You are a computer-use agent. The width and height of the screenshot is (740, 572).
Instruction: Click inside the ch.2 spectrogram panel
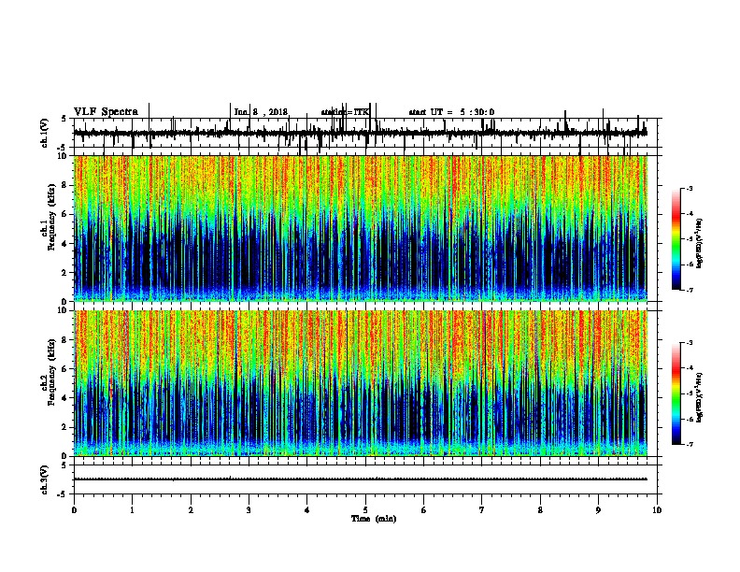tap(361, 383)
